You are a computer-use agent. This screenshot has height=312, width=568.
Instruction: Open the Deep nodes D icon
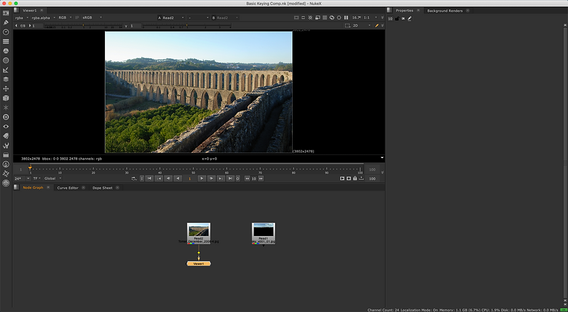click(x=6, y=117)
